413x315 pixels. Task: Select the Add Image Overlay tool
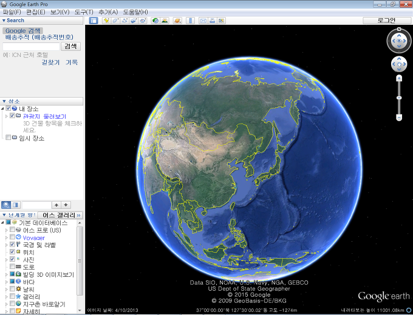click(x=134, y=21)
